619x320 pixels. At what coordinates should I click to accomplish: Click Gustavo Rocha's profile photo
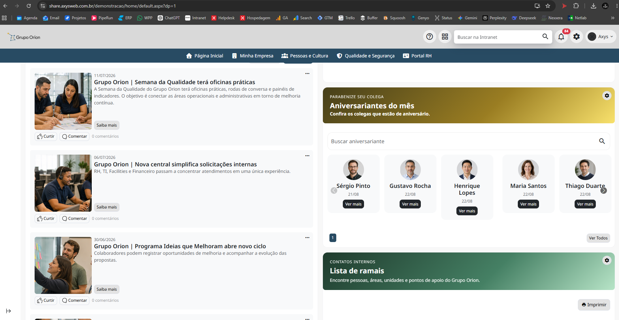coord(410,170)
